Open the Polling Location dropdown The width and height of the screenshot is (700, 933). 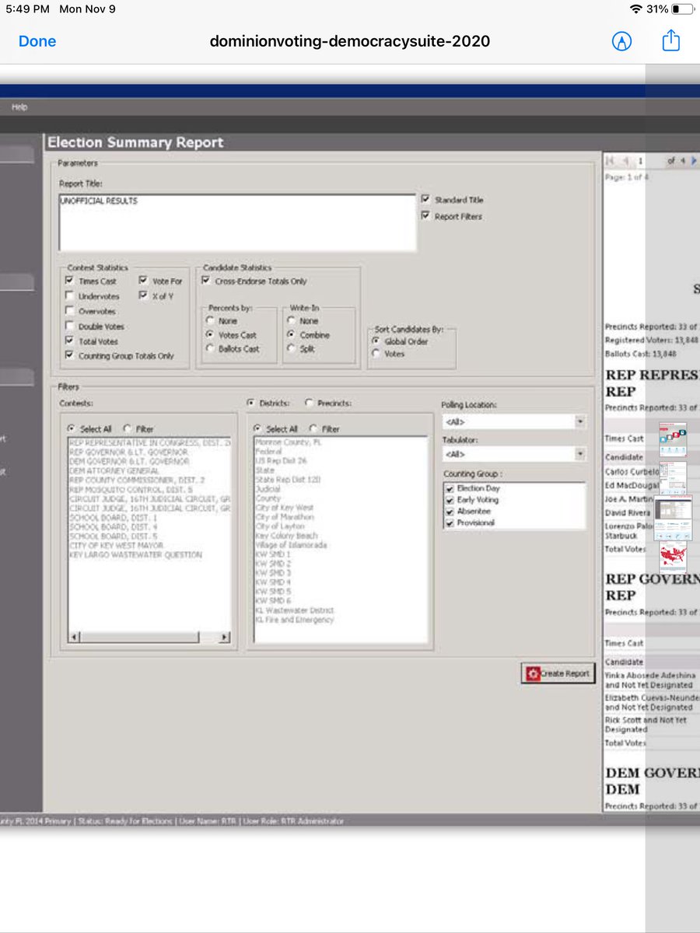click(580, 421)
